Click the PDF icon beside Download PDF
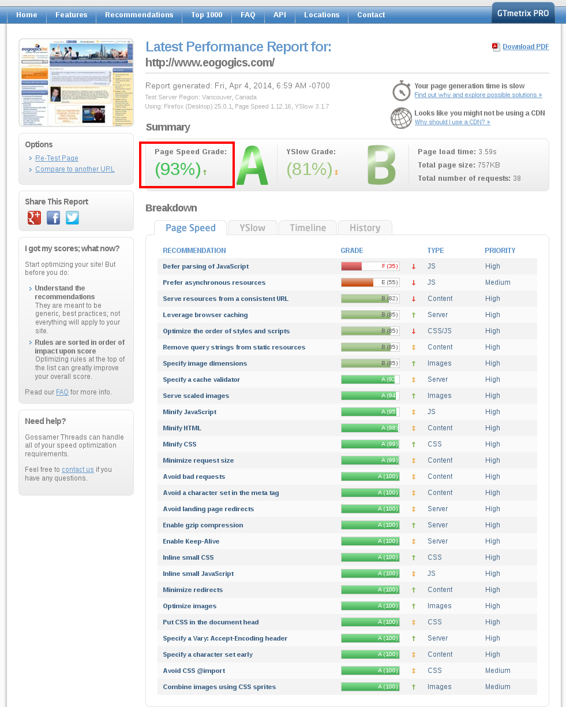 click(x=496, y=47)
